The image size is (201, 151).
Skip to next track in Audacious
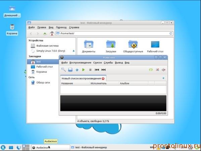coord(104,69)
